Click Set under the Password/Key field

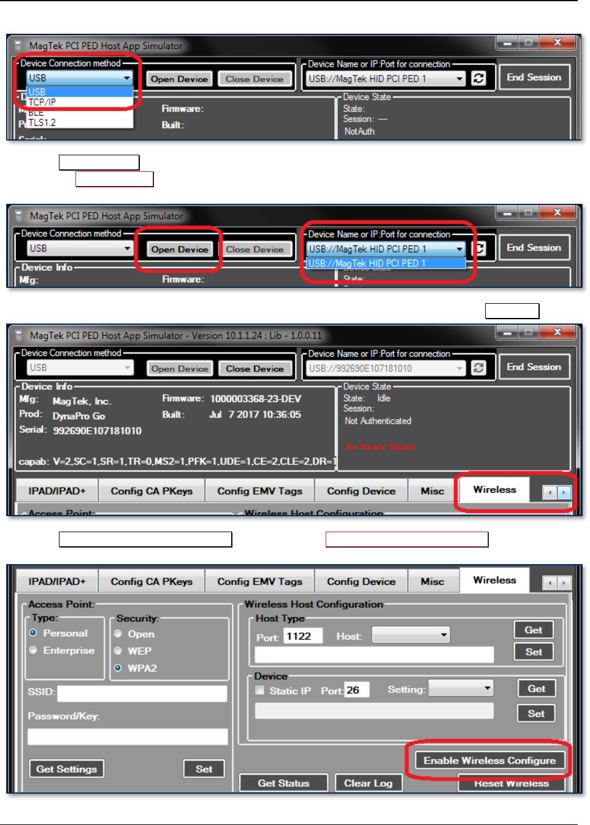pos(204,769)
